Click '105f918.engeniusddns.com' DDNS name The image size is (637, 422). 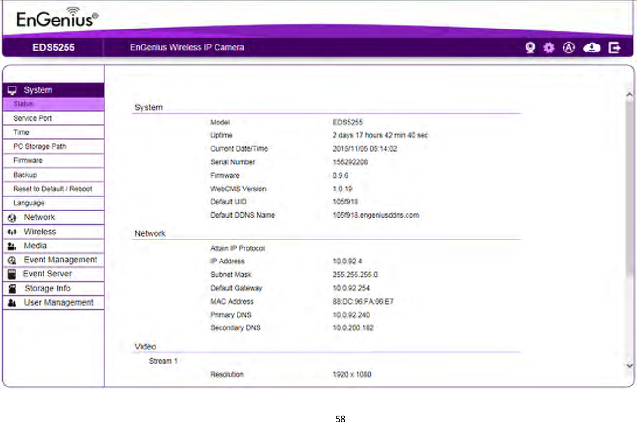[376, 215]
